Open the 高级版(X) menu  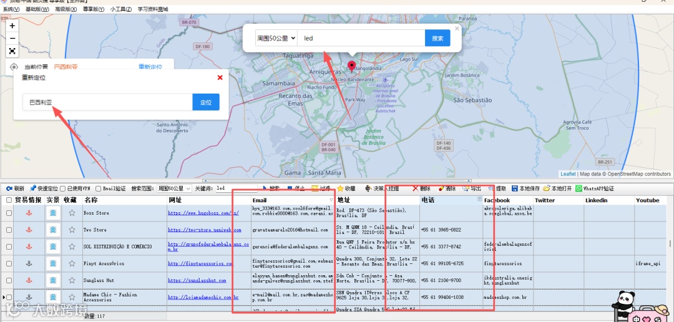coord(66,9)
